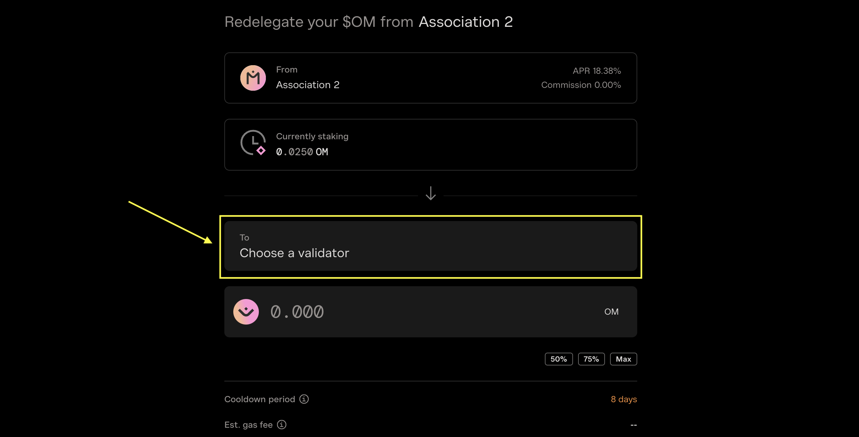Click the down arrow between sections
Viewport: 859px width, 437px height.
(430, 193)
